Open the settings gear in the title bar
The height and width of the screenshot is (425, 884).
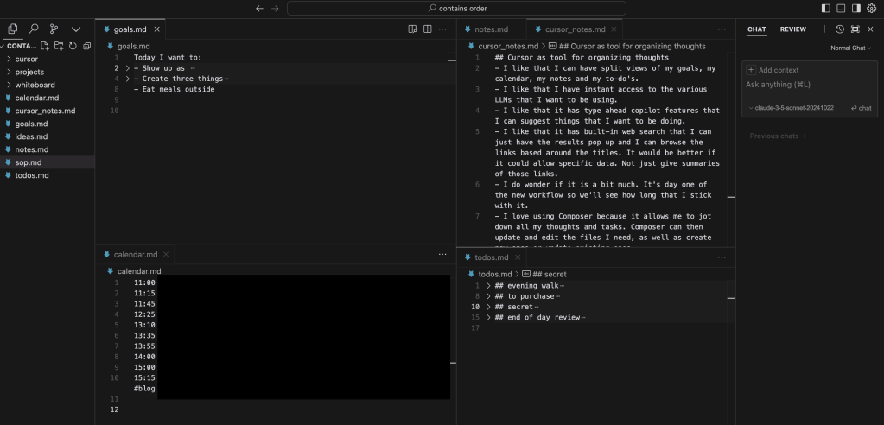(x=871, y=8)
